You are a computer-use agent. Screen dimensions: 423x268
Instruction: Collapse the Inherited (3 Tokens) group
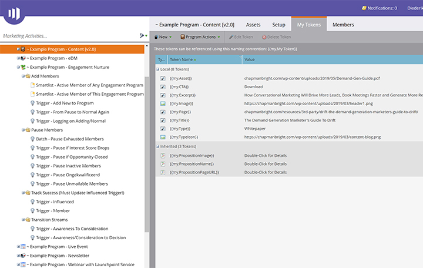tap(158, 146)
